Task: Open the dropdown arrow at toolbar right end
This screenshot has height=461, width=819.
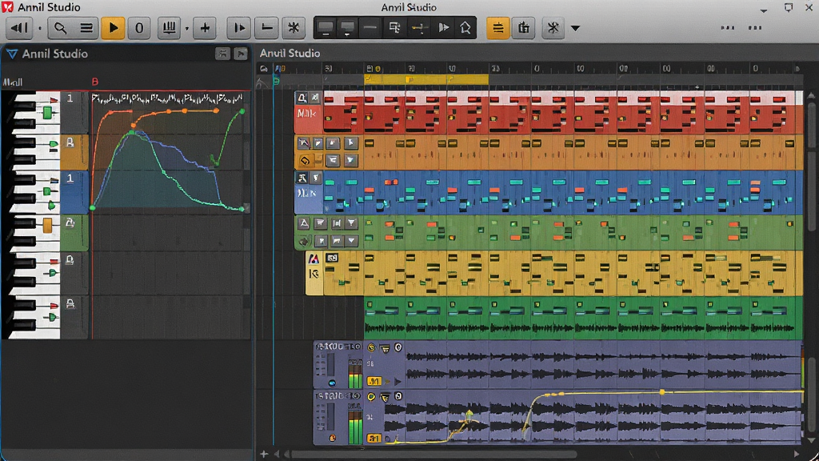Action: pyautogui.click(x=575, y=28)
